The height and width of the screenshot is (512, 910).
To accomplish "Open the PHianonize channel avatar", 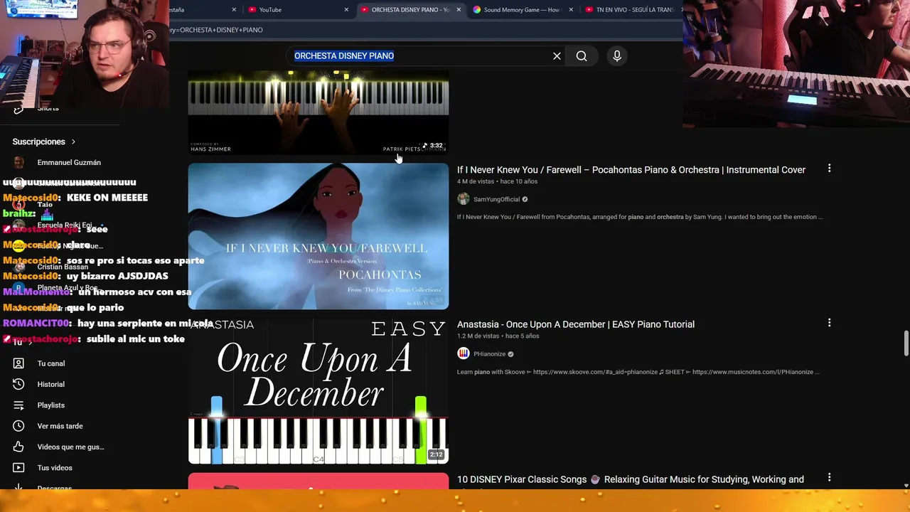I will (x=464, y=353).
